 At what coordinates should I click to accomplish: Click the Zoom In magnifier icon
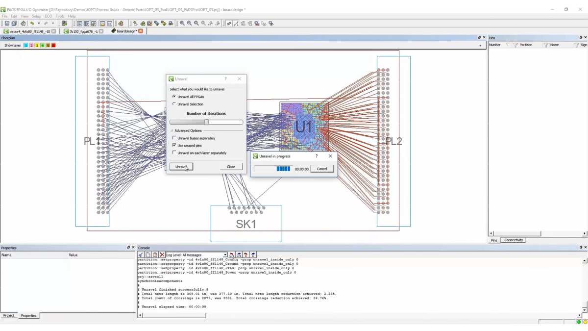point(182,24)
